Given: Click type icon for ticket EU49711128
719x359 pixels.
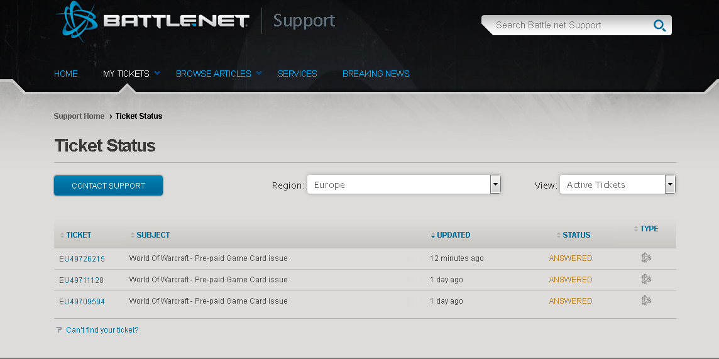Looking at the screenshot, I should [x=646, y=279].
